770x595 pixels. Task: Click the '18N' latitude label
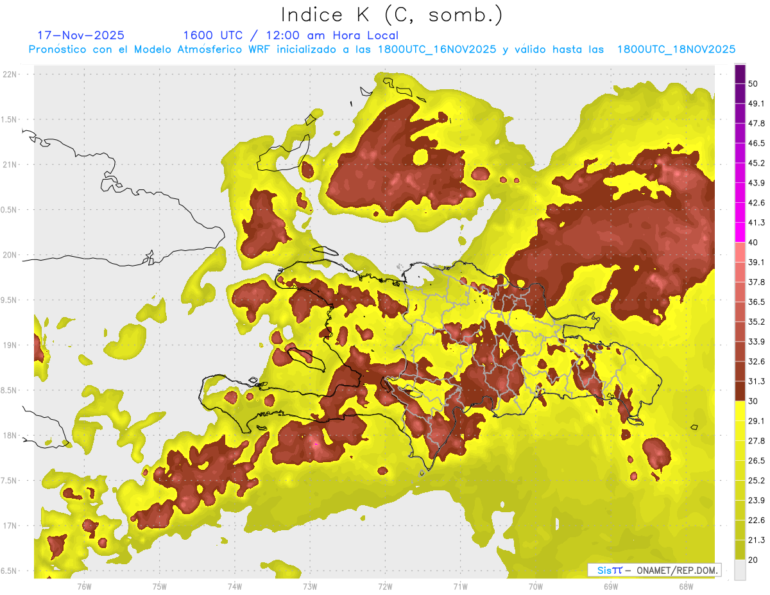click(10, 435)
